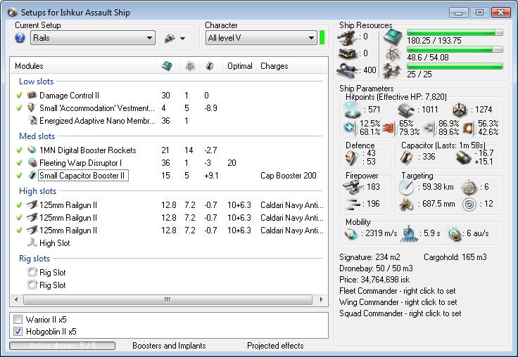This screenshot has height=357, width=518.
Task: Click the blue help question mark icon
Action: (20, 38)
